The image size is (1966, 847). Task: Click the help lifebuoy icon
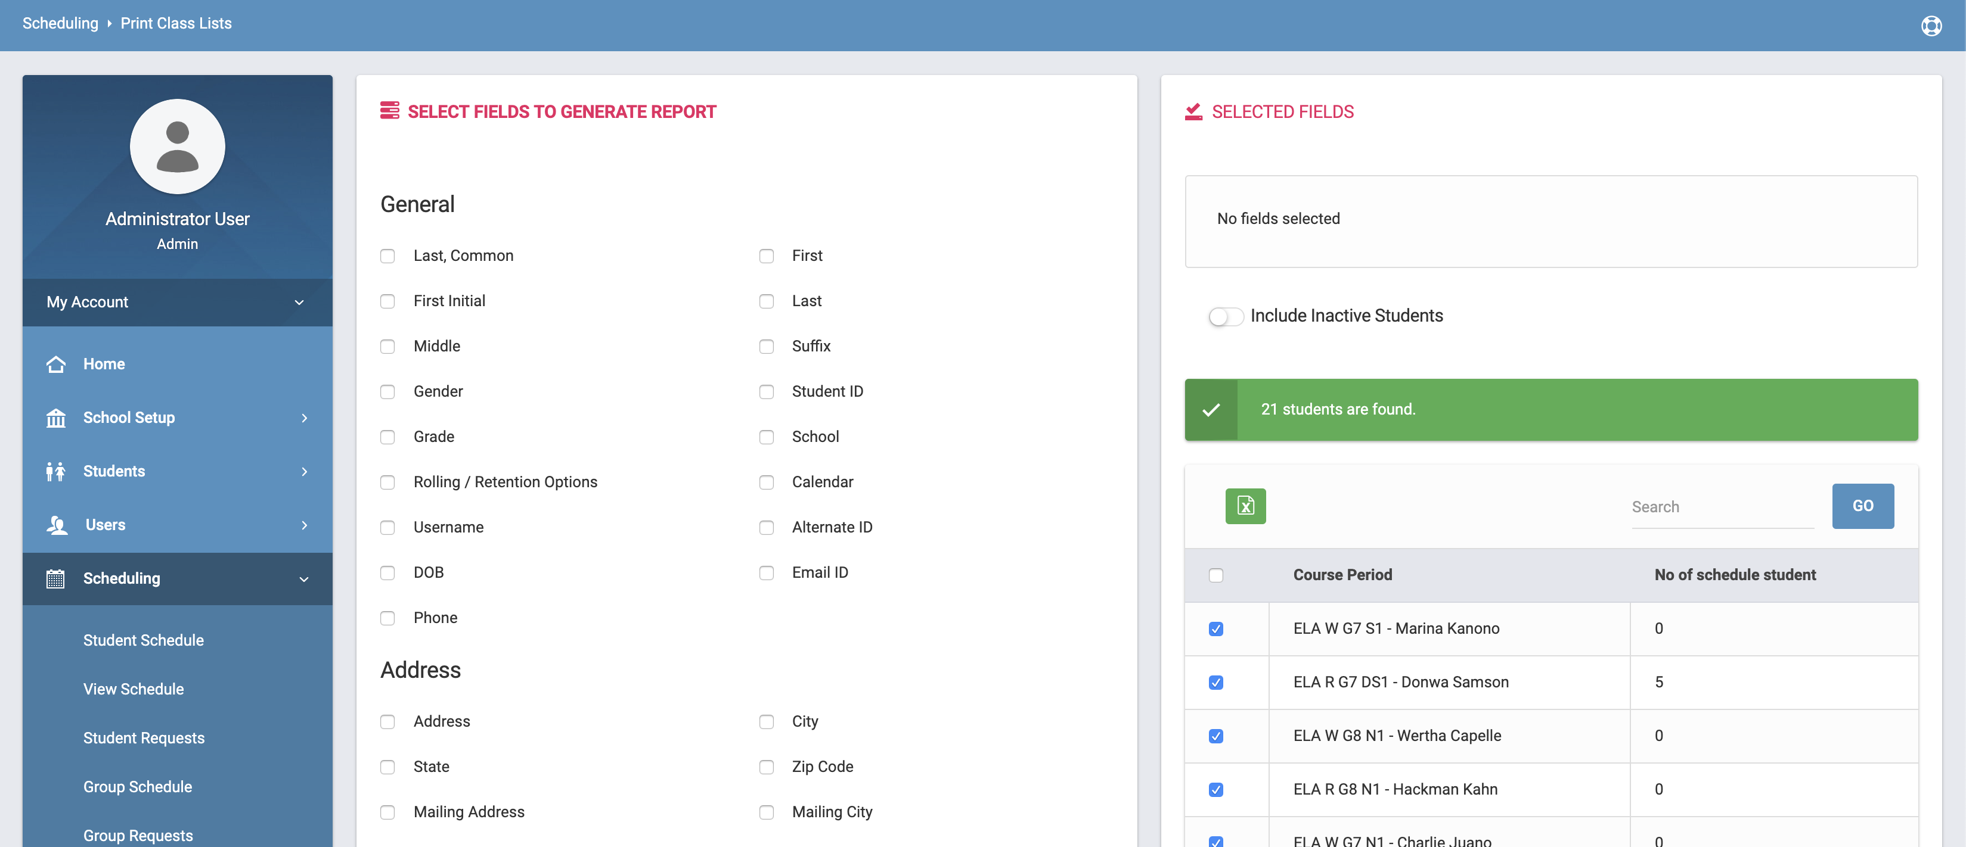(x=1931, y=25)
